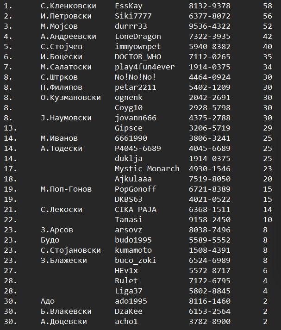281x330 pixels.
Task: Select the No!No!No! entry
Action: (135, 77)
